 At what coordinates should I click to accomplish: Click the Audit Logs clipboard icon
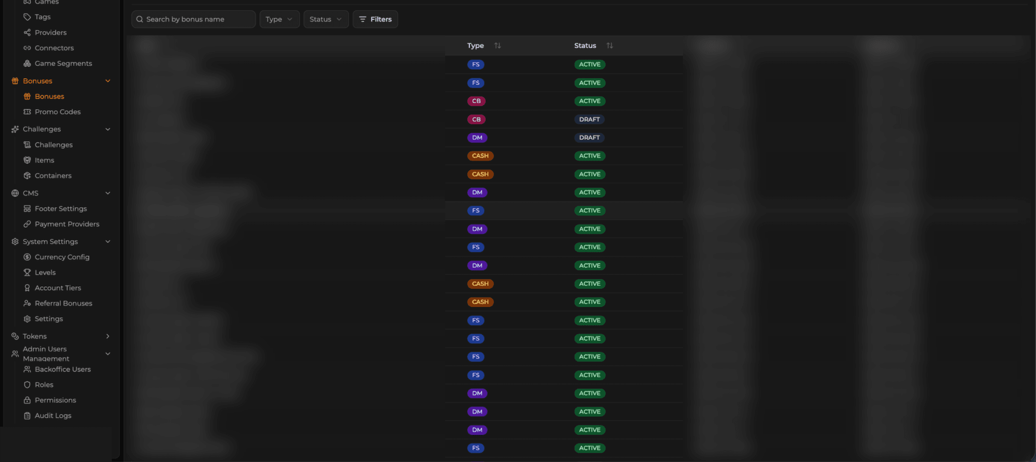[x=27, y=416]
